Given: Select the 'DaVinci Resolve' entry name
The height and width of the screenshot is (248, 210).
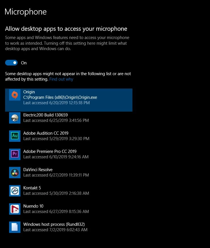Looking at the screenshot, I should point(38,169).
